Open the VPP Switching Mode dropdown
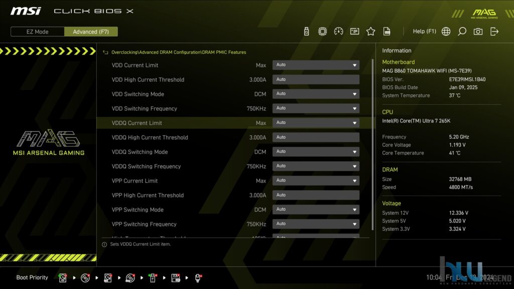Viewport: 514px width, 289px height. coord(316,209)
